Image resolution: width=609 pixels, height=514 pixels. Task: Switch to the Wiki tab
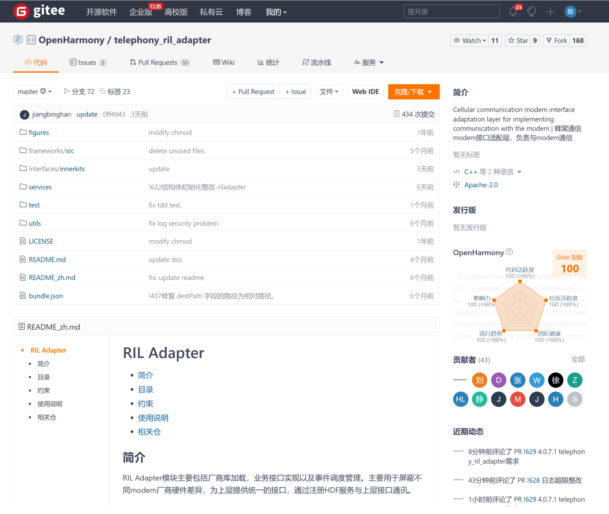224,62
